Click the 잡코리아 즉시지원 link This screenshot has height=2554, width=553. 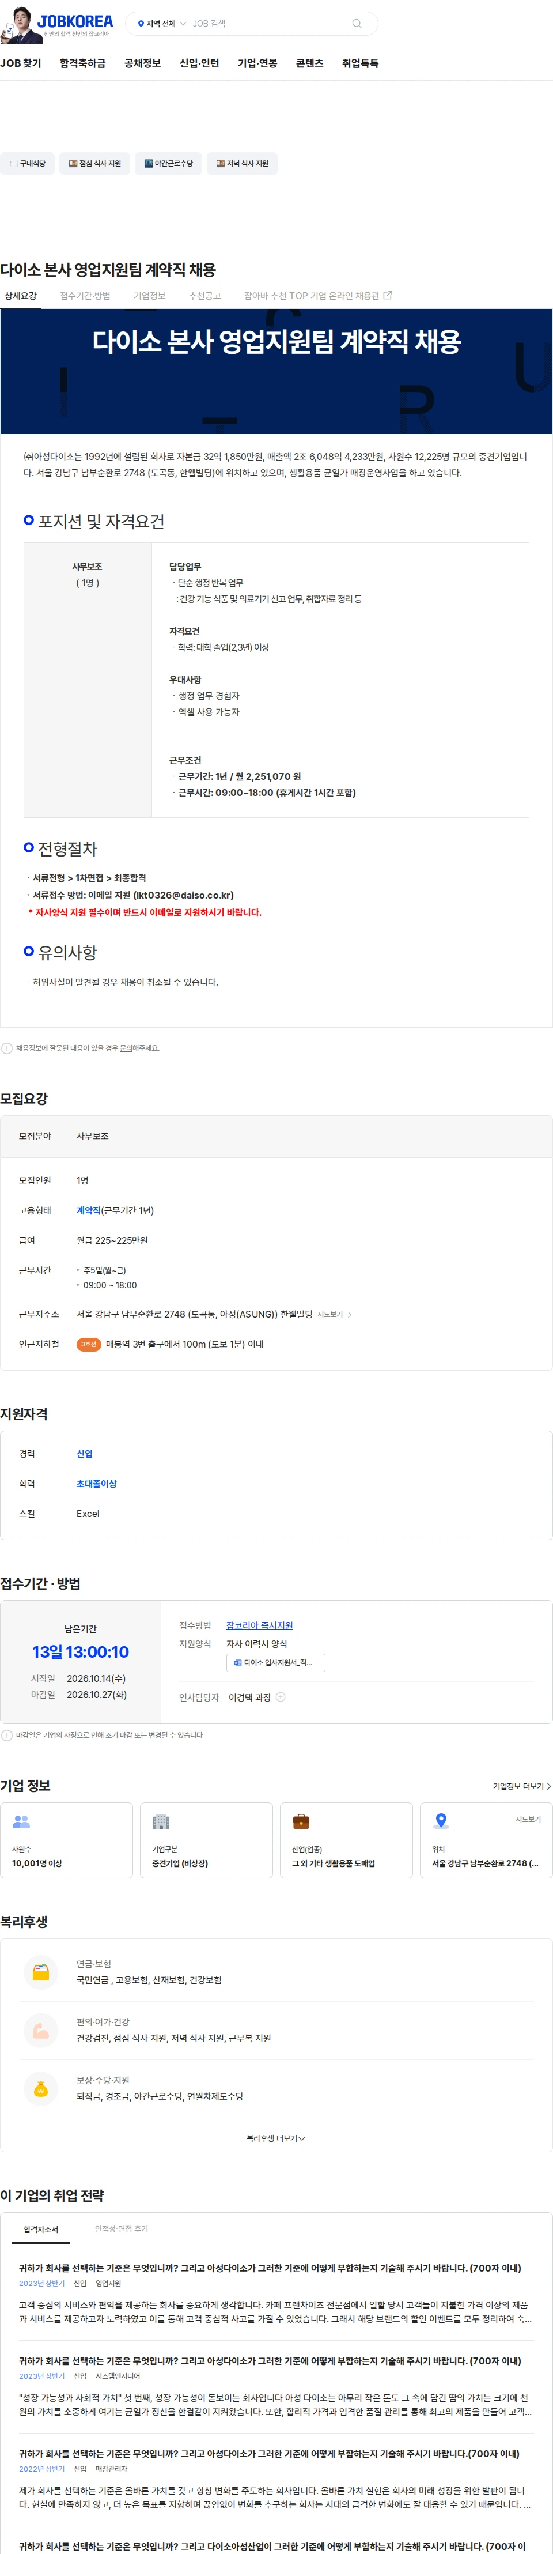[260, 1627]
